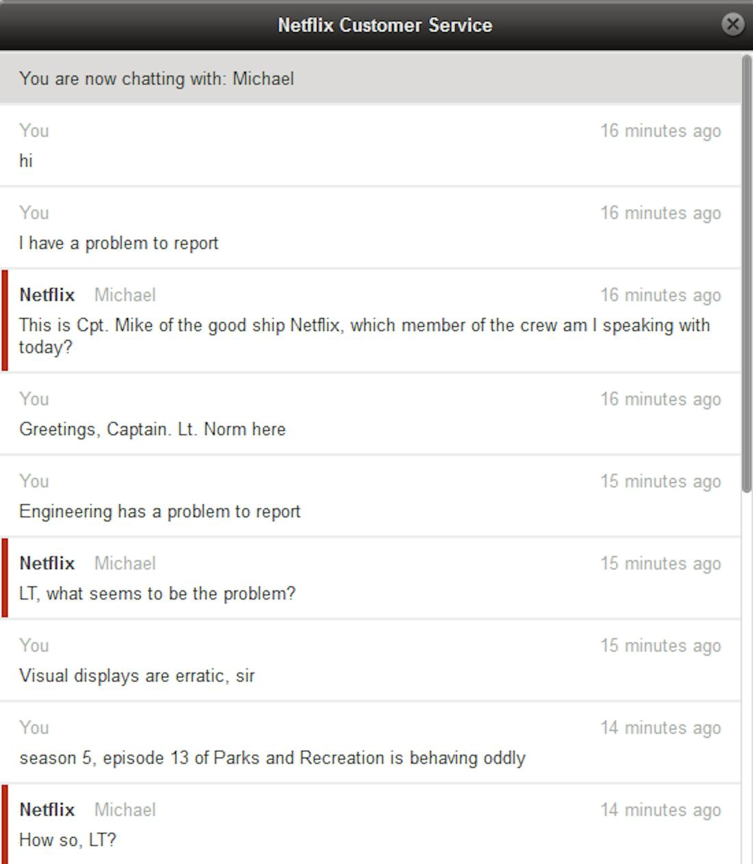Screen dimensions: 753x864
Task: Click the message 'Engineering has a problem to report'
Action: coord(159,511)
